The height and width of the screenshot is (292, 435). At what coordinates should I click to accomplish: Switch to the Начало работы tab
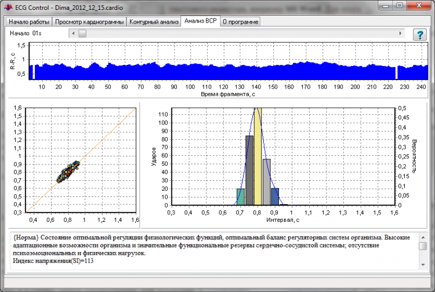coord(28,21)
